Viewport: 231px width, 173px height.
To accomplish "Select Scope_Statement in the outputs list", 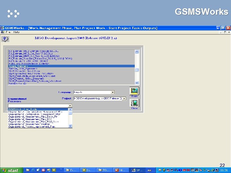I will [19, 66].
